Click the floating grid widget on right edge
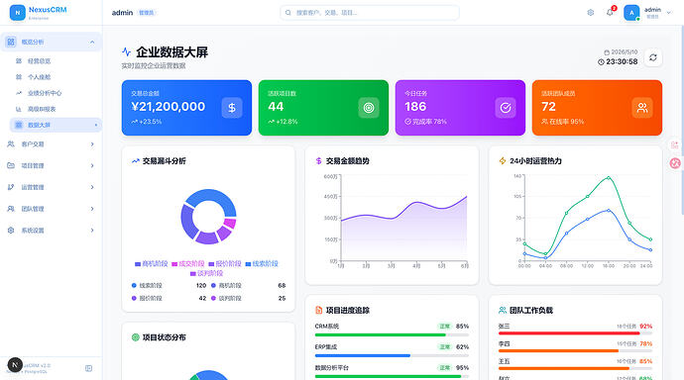This screenshot has width=684, height=380. tap(675, 144)
